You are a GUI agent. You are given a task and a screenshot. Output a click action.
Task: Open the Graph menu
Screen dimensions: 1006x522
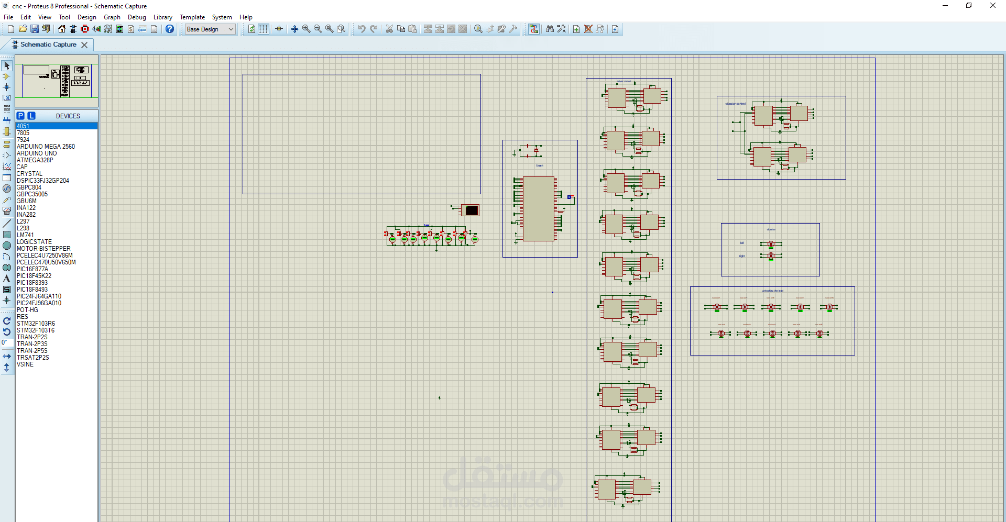coord(112,17)
